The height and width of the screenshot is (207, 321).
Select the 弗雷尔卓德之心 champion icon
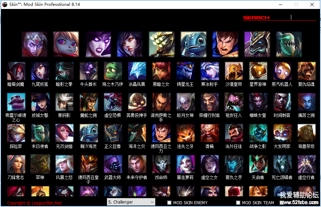pyautogui.click(x=16, y=102)
